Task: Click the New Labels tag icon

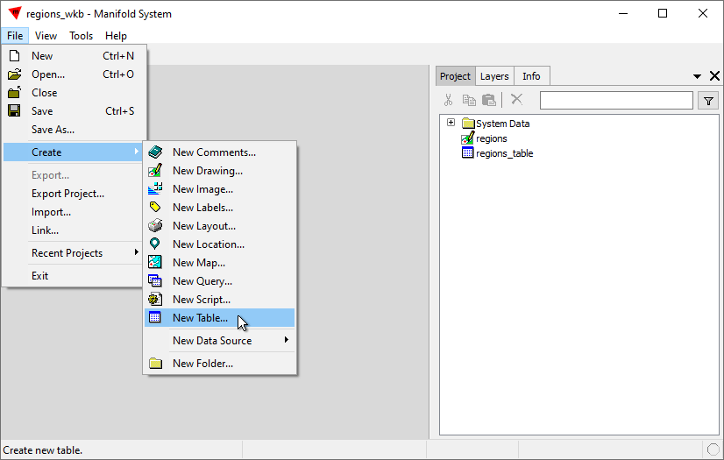Action: click(x=155, y=207)
